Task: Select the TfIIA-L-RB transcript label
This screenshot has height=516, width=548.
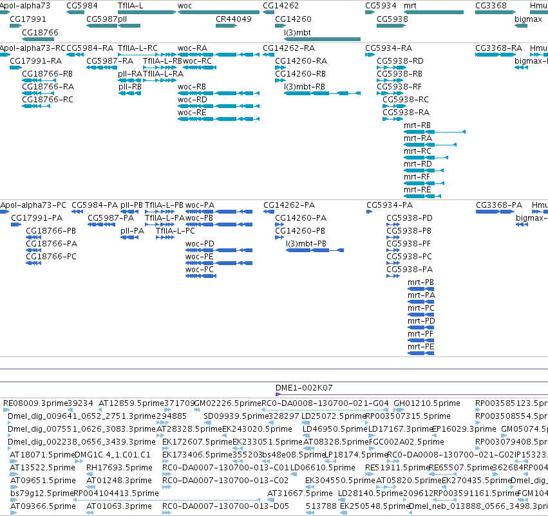Action: pos(162,60)
